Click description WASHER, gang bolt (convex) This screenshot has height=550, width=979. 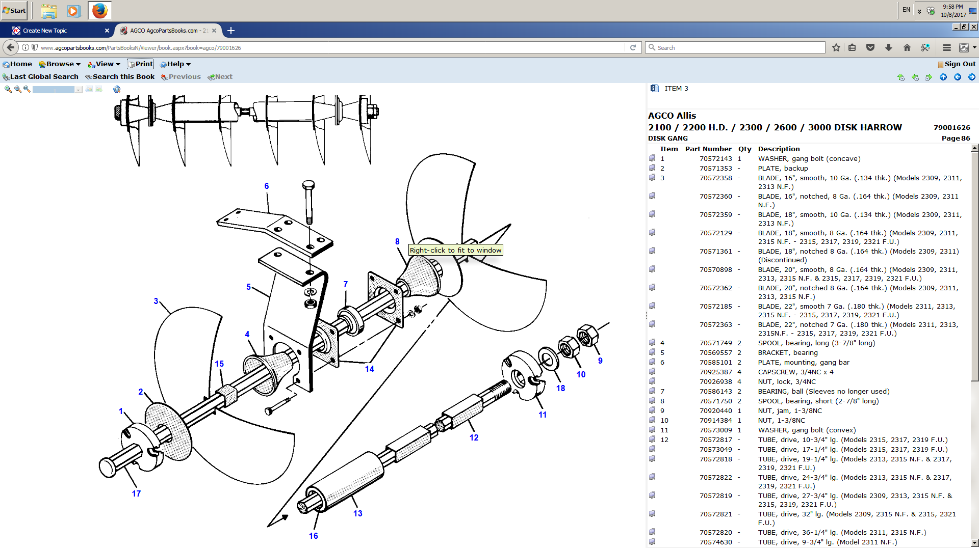click(807, 430)
